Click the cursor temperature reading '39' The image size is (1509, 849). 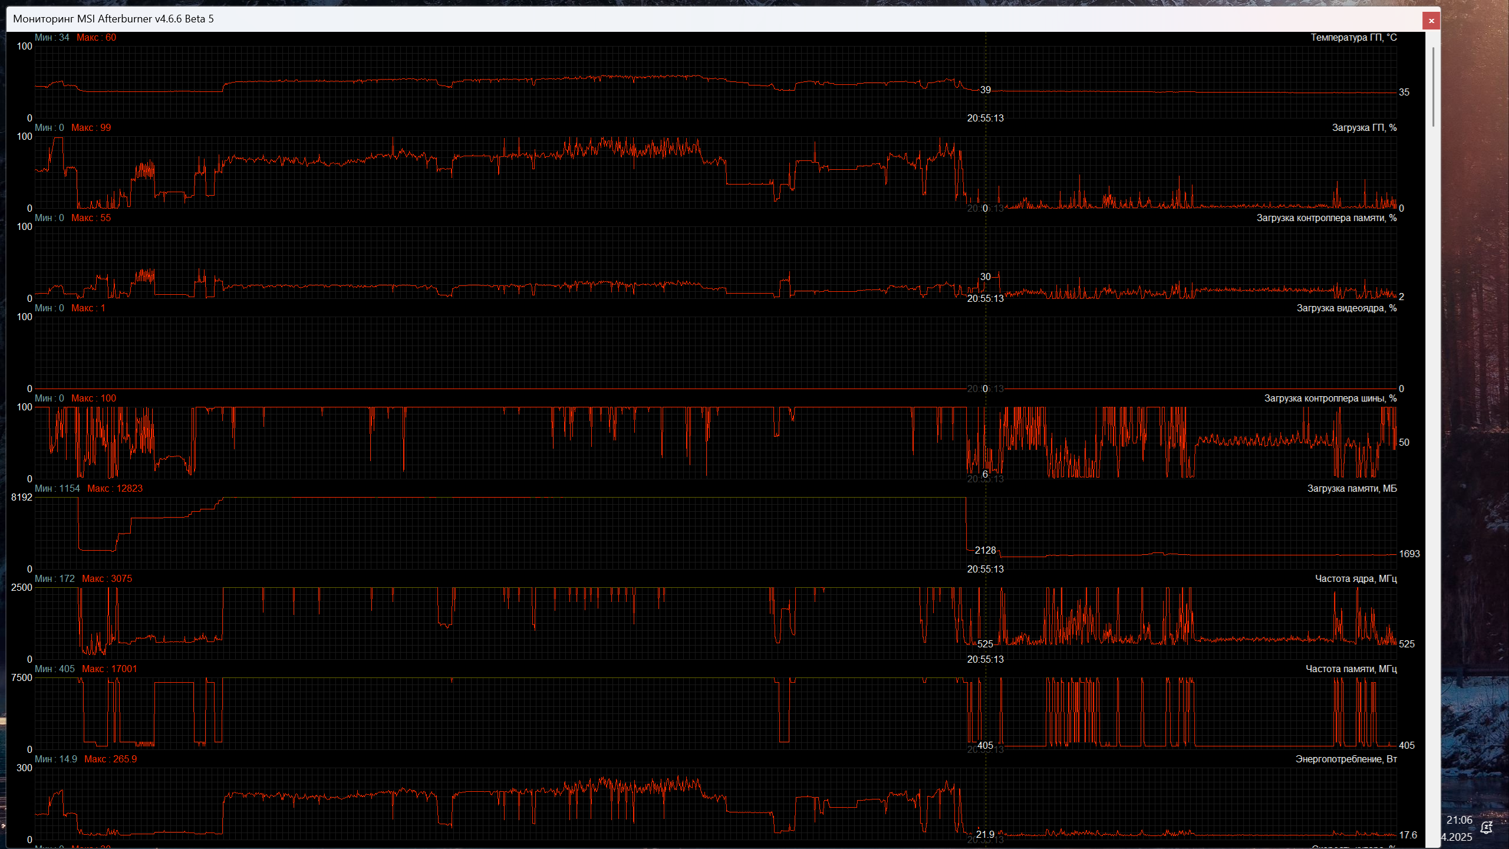coord(986,90)
